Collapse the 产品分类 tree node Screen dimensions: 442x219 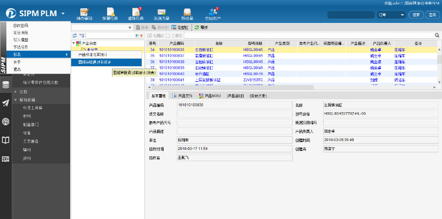point(74,43)
